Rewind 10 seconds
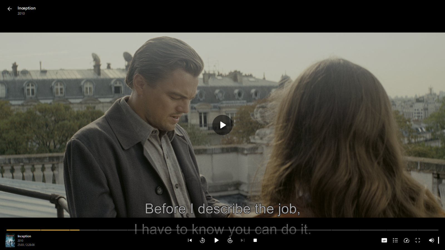Screen dimensions: 445x250 pos(202,240)
